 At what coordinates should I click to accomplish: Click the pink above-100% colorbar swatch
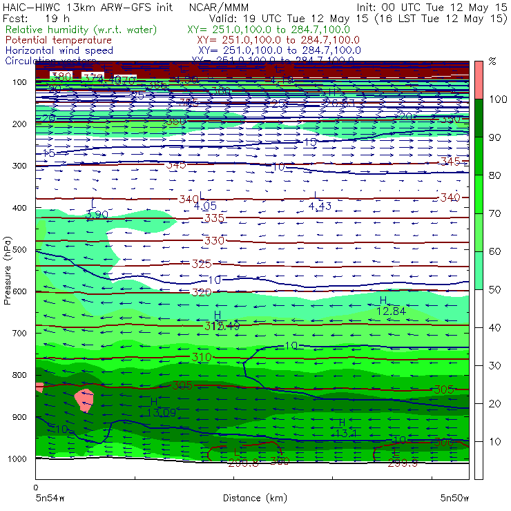click(x=479, y=80)
